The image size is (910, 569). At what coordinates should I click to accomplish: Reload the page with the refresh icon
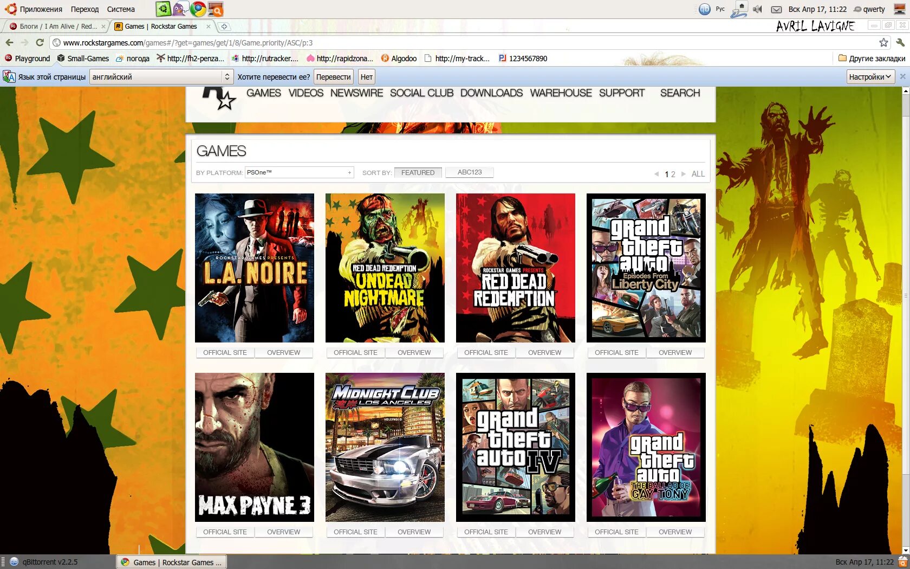[x=40, y=43]
